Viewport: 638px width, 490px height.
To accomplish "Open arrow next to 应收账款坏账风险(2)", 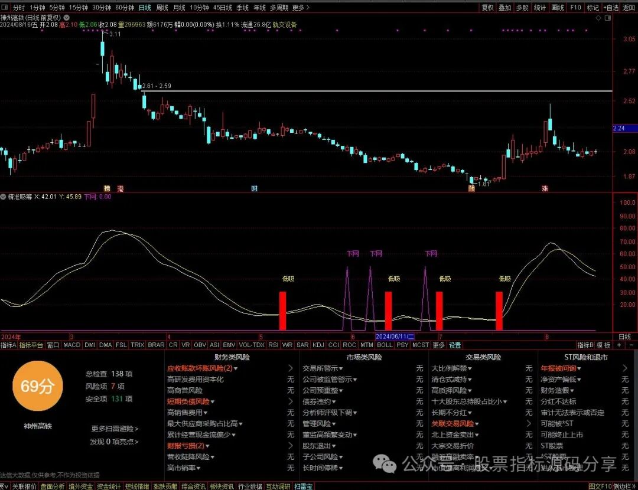I will tap(291, 368).
